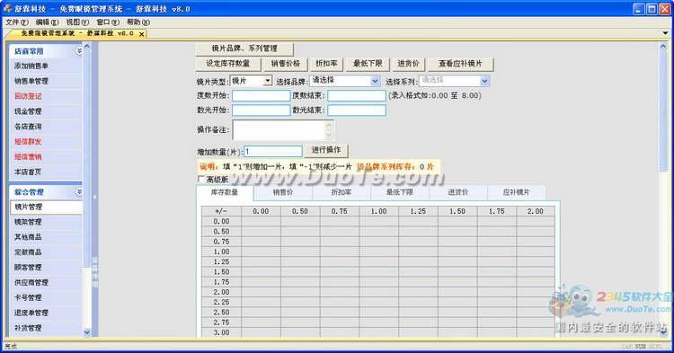Focus the 散光结束 input field
Image resolution: width=674 pixels, height=353 pixels.
coord(357,110)
